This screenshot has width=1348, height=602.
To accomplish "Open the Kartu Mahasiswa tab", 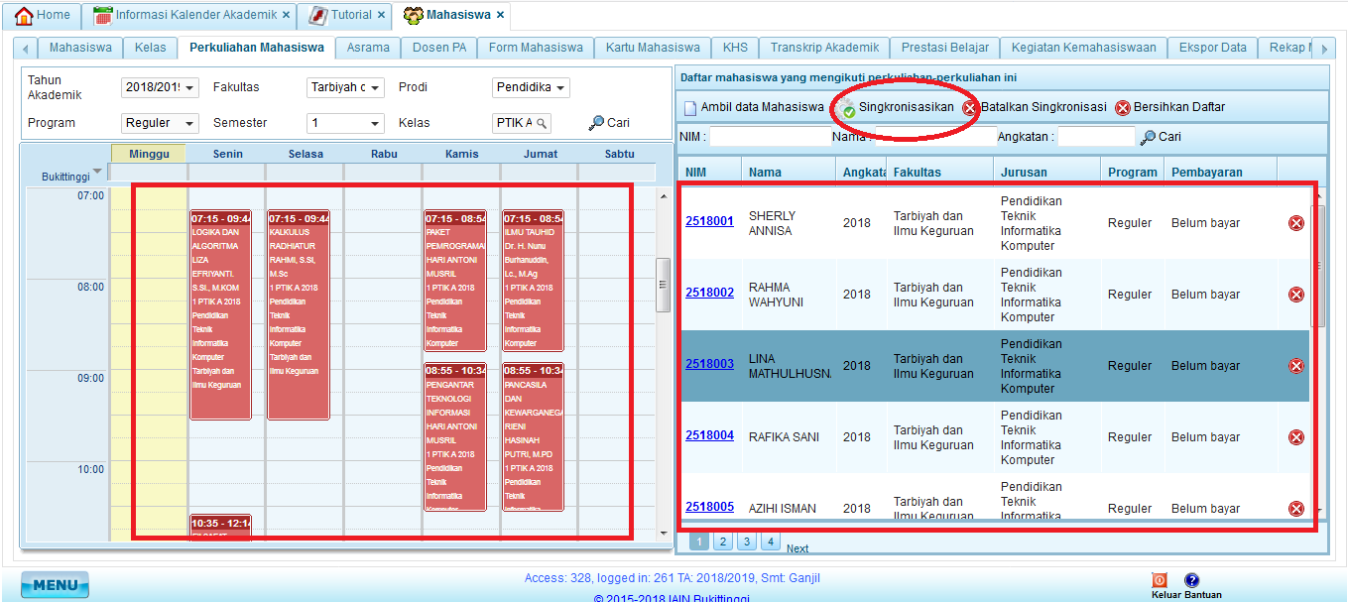I will (x=653, y=48).
